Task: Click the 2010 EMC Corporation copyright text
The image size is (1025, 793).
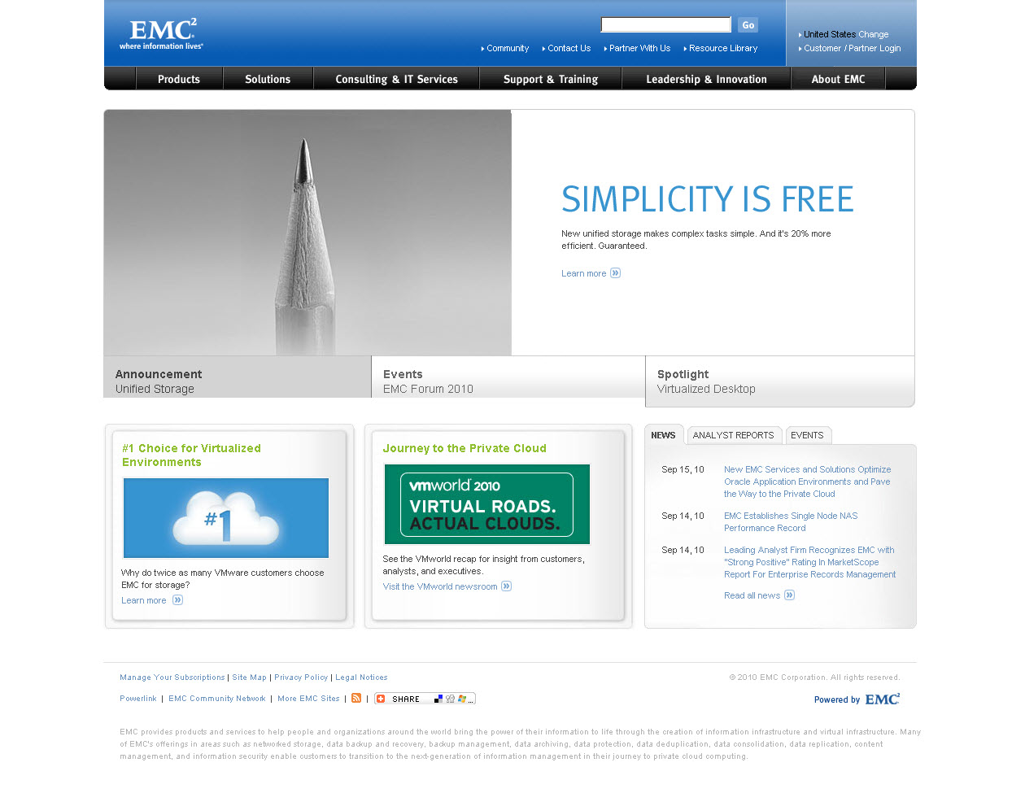Action: pyautogui.click(x=814, y=678)
